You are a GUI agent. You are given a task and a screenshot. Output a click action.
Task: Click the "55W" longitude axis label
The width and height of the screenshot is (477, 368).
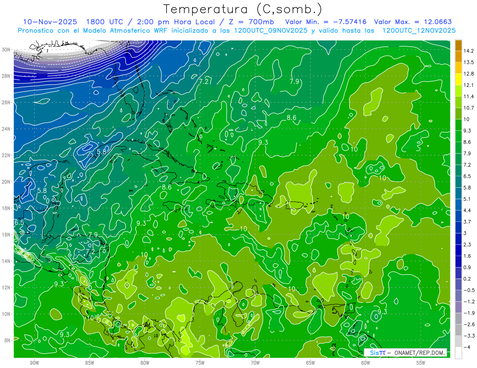(x=421, y=363)
